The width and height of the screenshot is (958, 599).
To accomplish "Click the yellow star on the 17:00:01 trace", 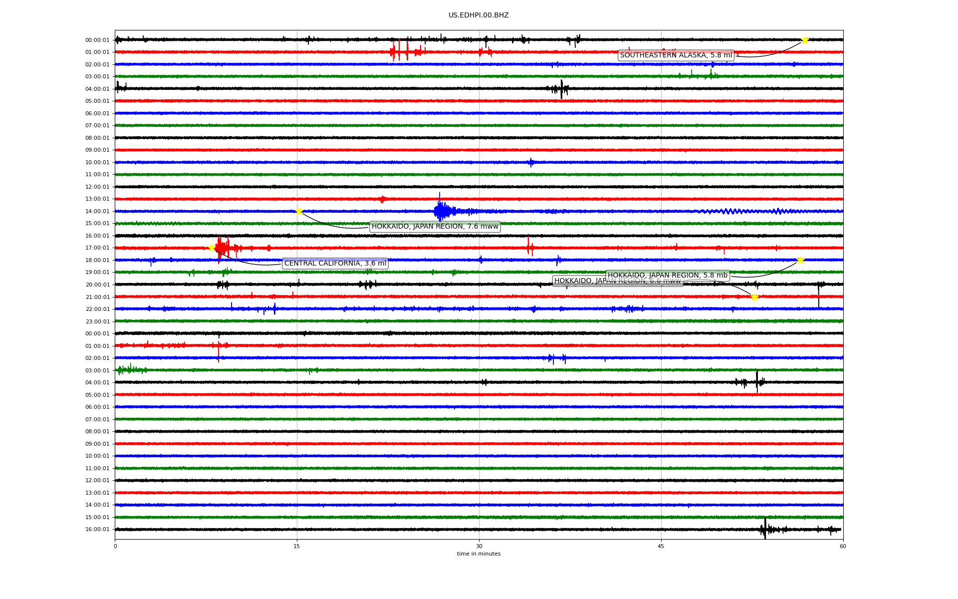I will pyautogui.click(x=212, y=248).
